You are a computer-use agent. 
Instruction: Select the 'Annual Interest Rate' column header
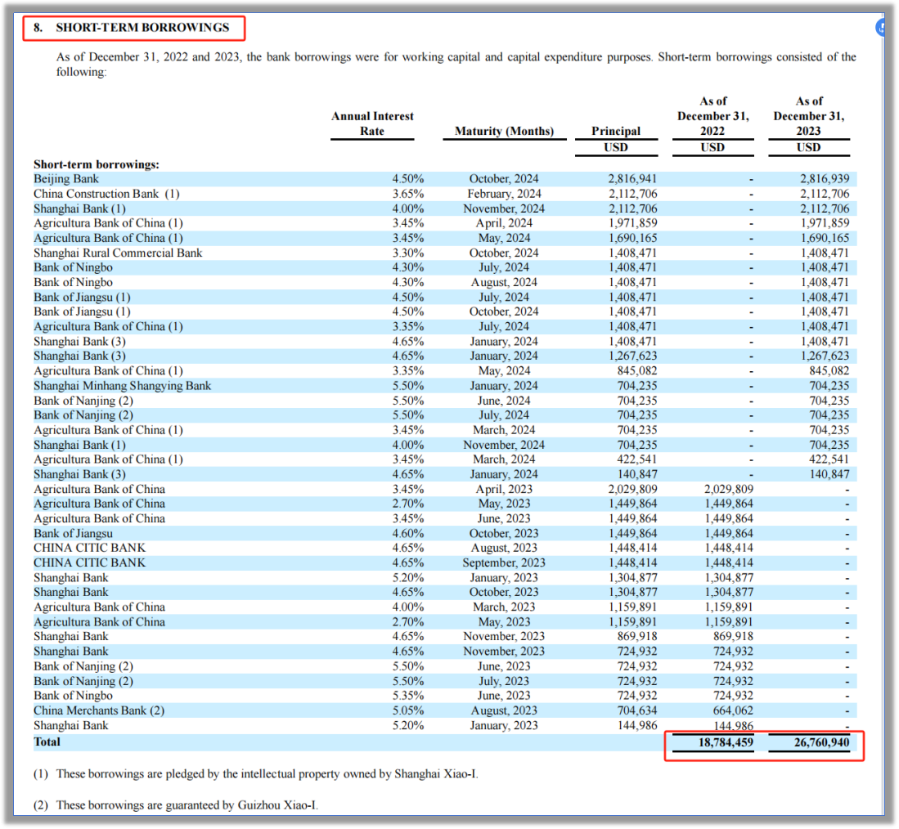[372, 123]
